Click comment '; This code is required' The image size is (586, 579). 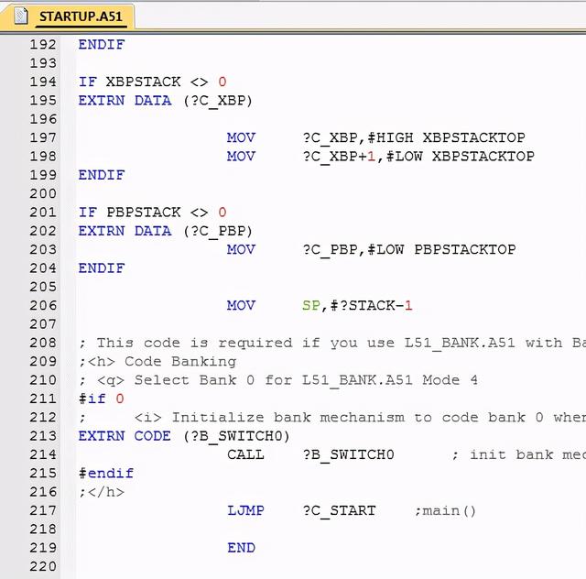pyautogui.click(x=186, y=343)
